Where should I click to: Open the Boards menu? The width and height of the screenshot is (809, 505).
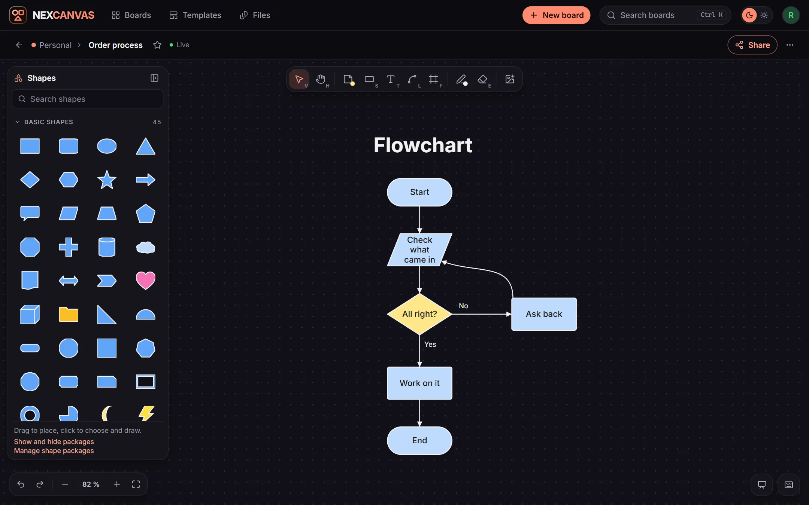tap(131, 15)
